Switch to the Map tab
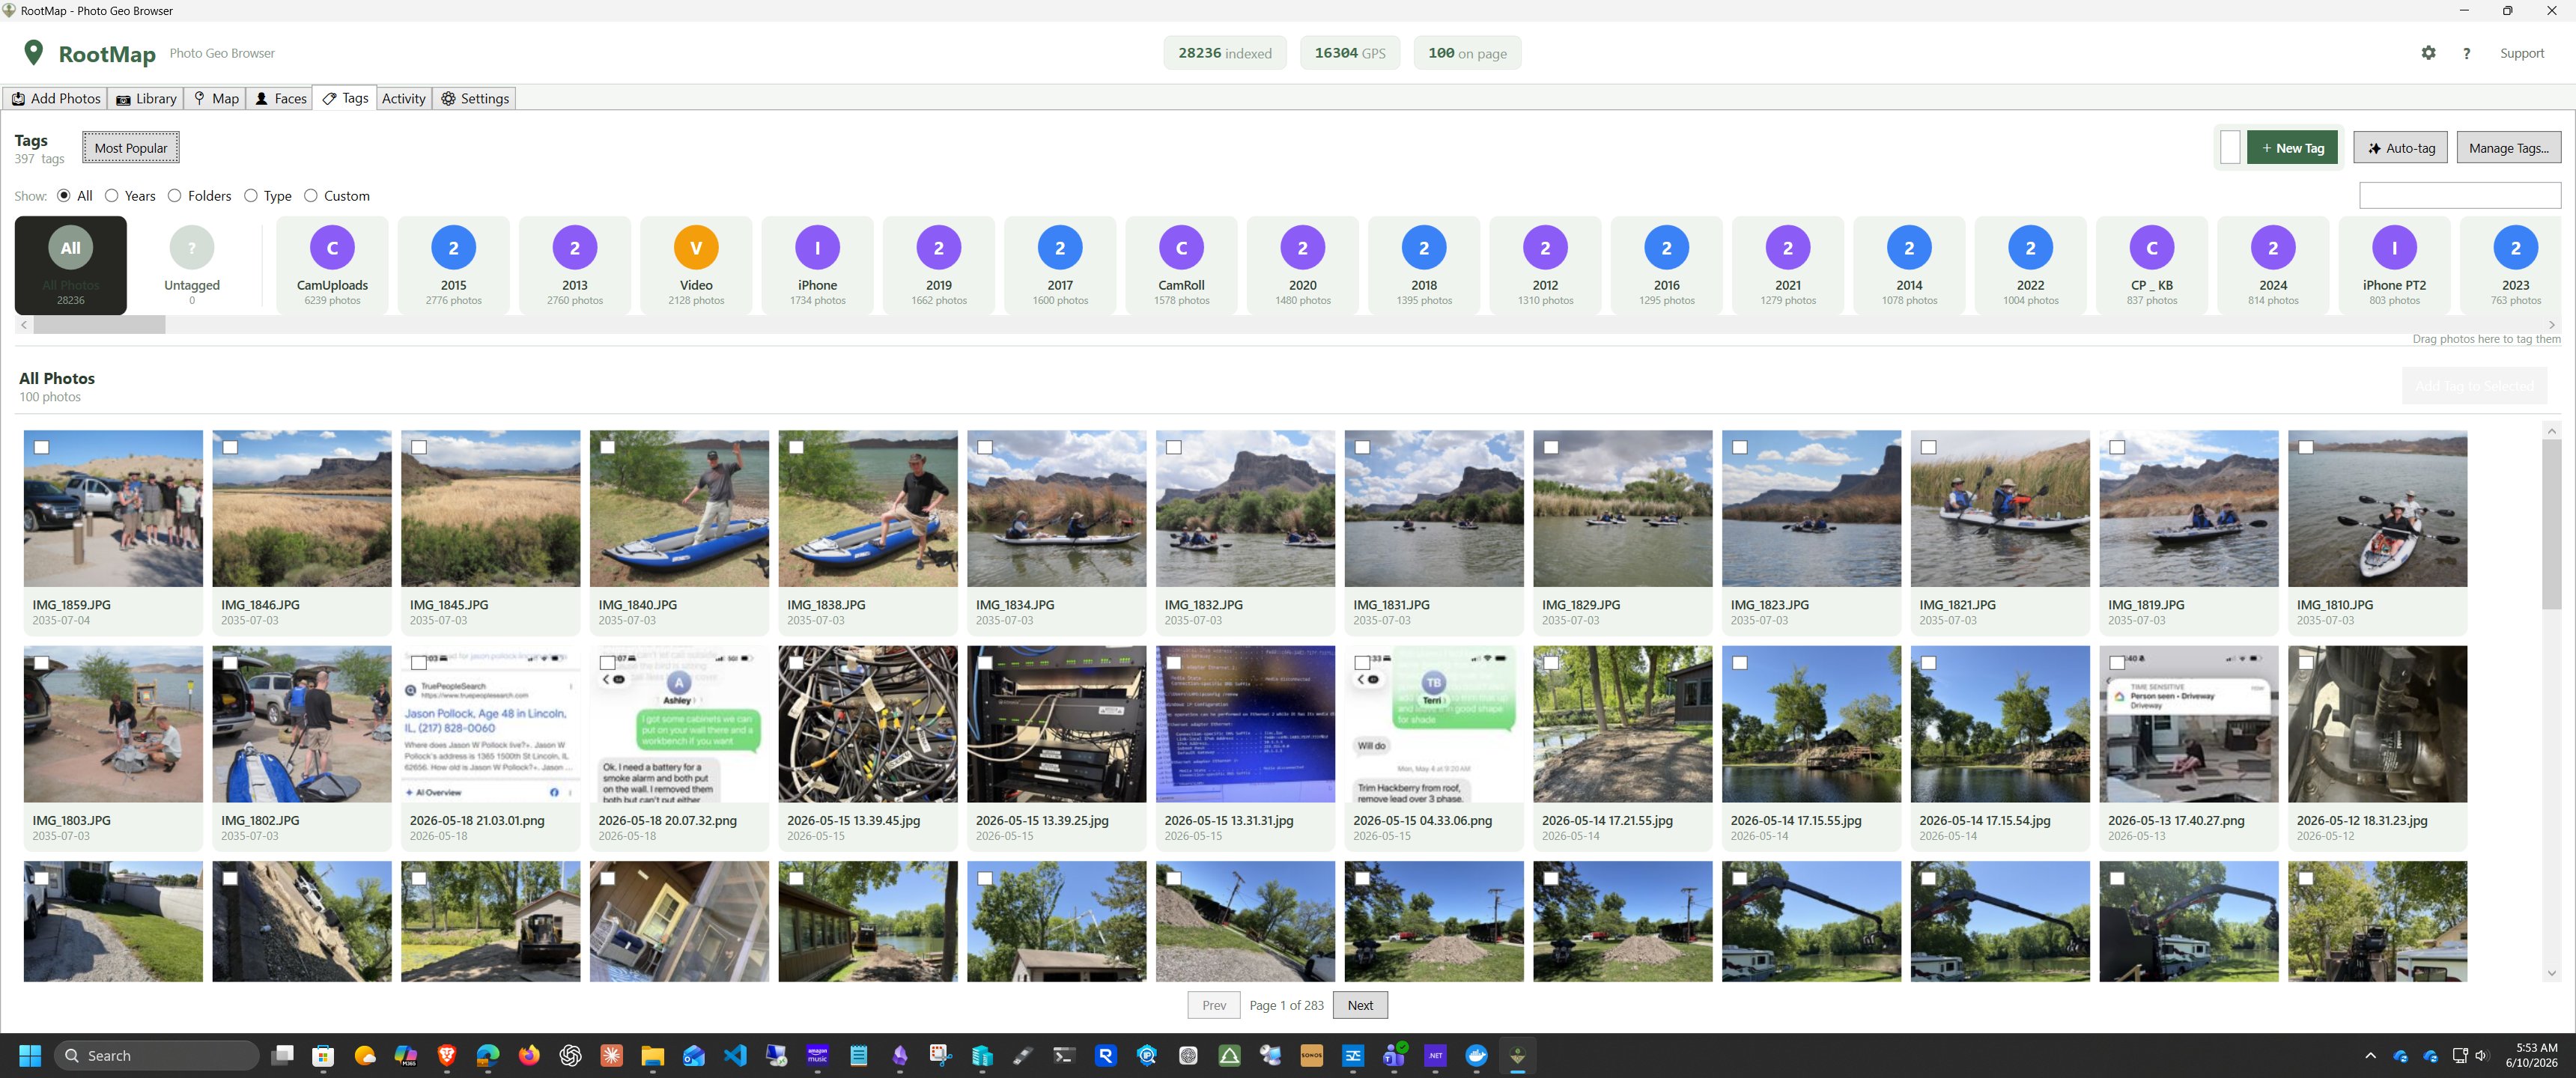This screenshot has width=2576, height=1078. pos(216,98)
